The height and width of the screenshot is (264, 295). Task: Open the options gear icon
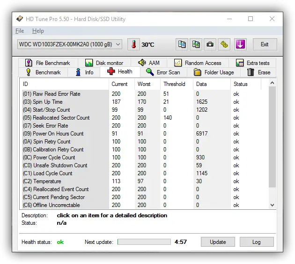224,44
